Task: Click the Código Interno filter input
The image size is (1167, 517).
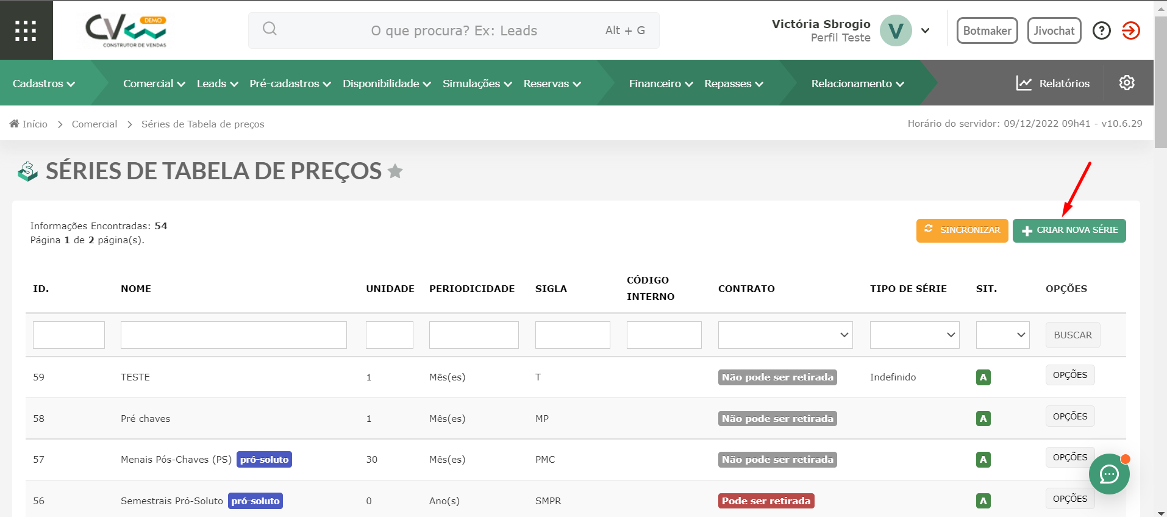Action: tap(664, 335)
